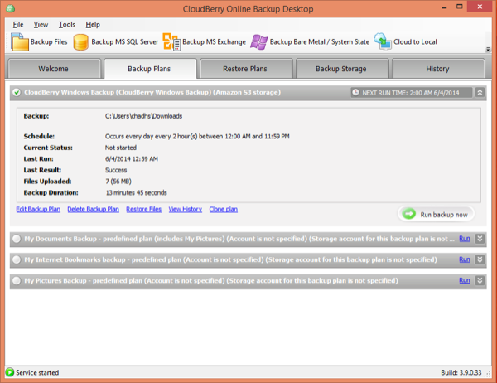Open the toolbar overflow arrow at right edge
This screenshot has height=383, width=497.
pyautogui.click(x=488, y=50)
